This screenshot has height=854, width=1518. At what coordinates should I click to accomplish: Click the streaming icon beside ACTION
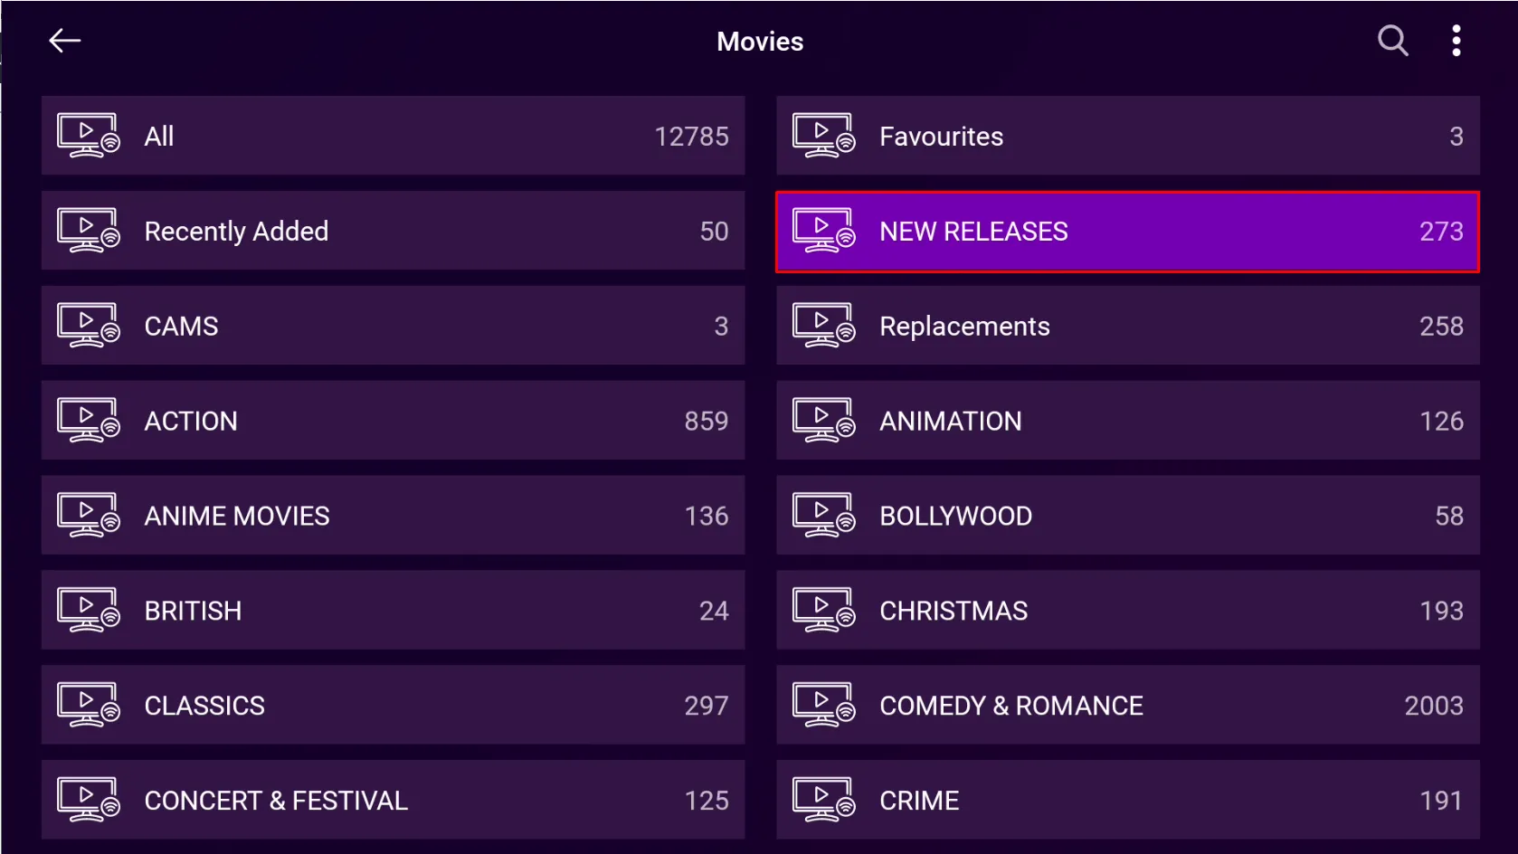point(89,421)
